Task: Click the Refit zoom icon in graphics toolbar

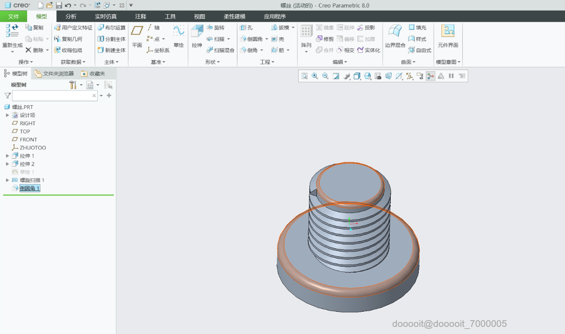Action: (x=304, y=76)
